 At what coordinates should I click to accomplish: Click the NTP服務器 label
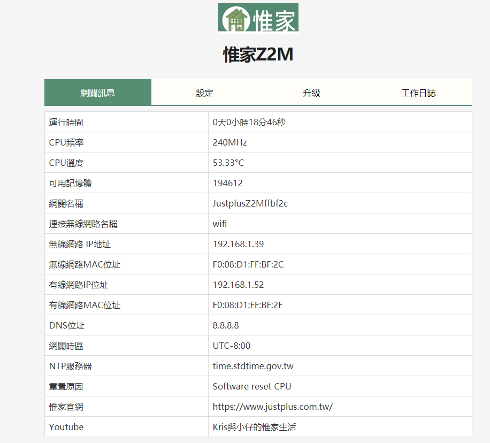pos(70,366)
